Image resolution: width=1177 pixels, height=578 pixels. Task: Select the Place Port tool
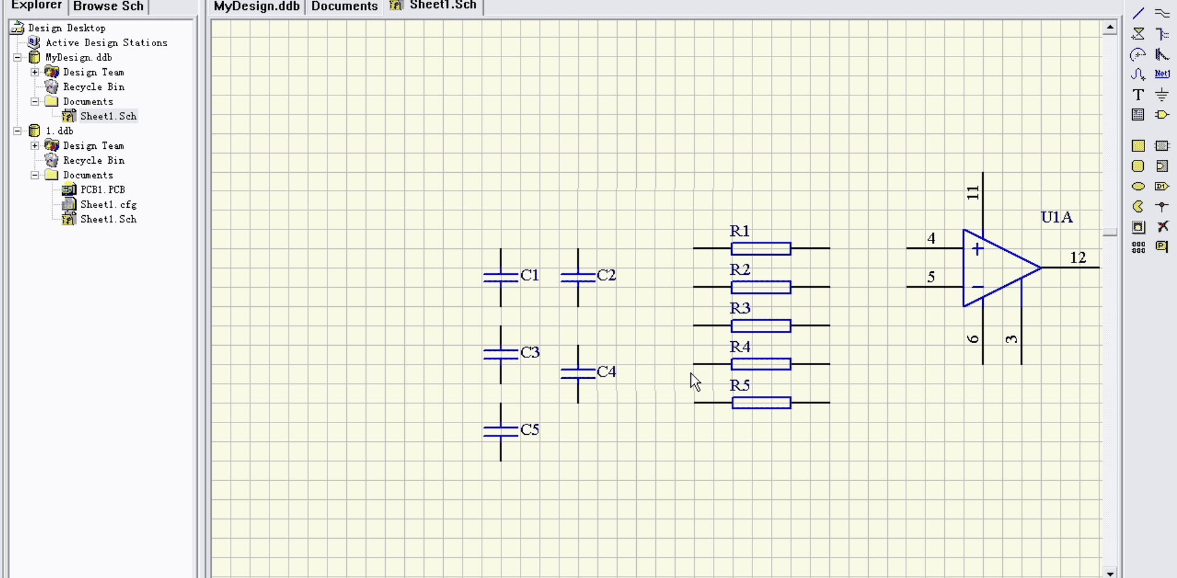(x=1162, y=186)
